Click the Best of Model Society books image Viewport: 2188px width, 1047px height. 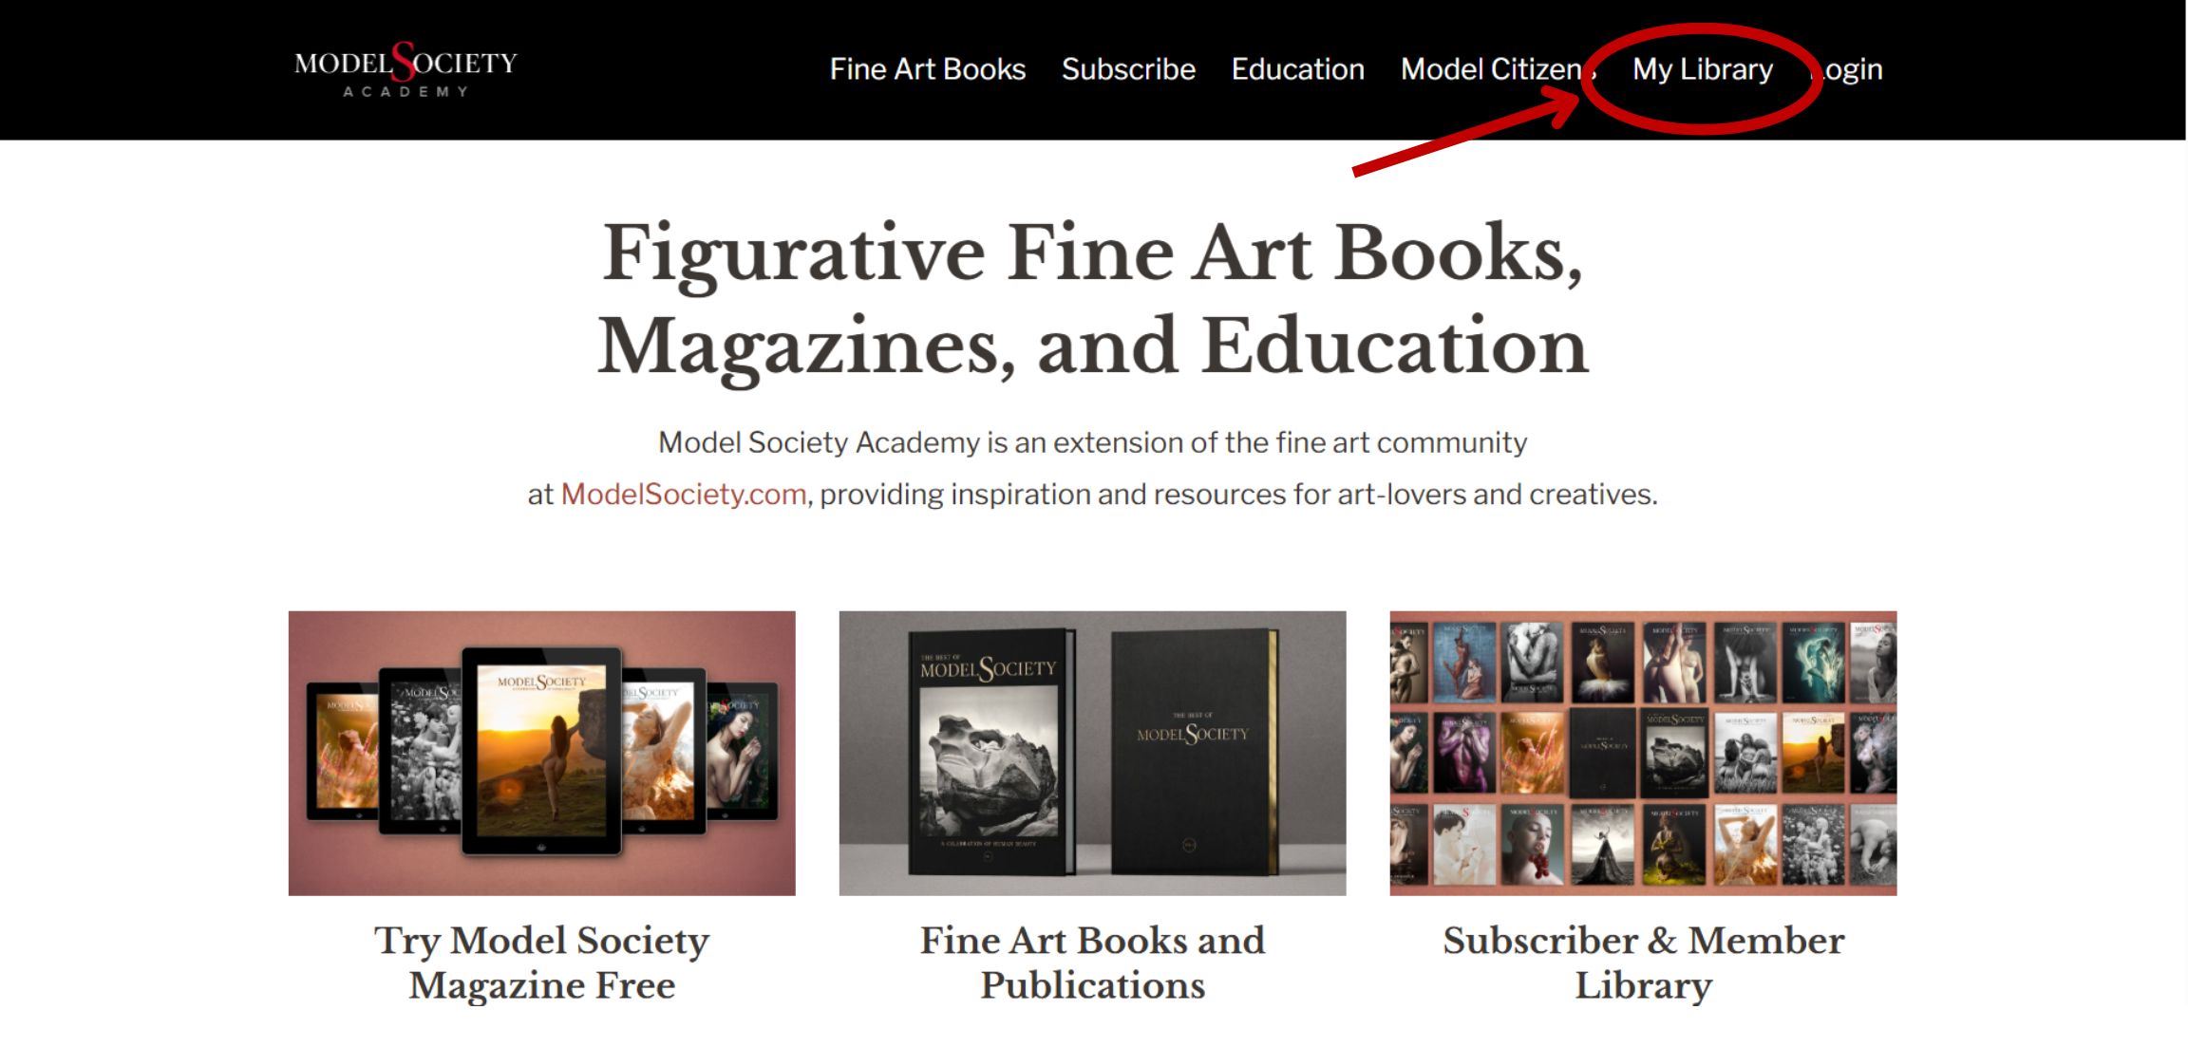tap(1092, 753)
